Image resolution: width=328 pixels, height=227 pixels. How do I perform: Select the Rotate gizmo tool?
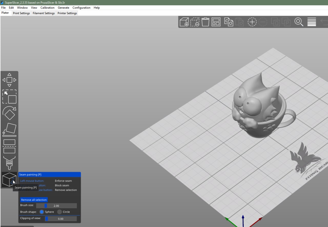pyautogui.click(x=9, y=113)
